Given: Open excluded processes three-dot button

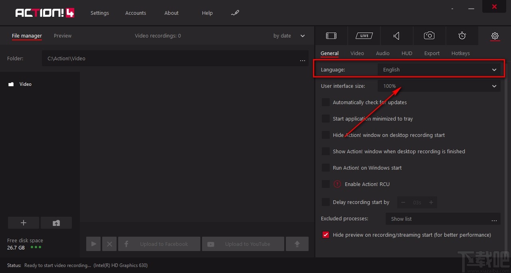Looking at the screenshot, I should tap(494, 221).
